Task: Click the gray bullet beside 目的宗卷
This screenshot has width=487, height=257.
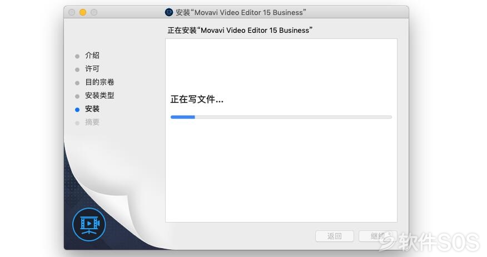Action: pos(77,83)
